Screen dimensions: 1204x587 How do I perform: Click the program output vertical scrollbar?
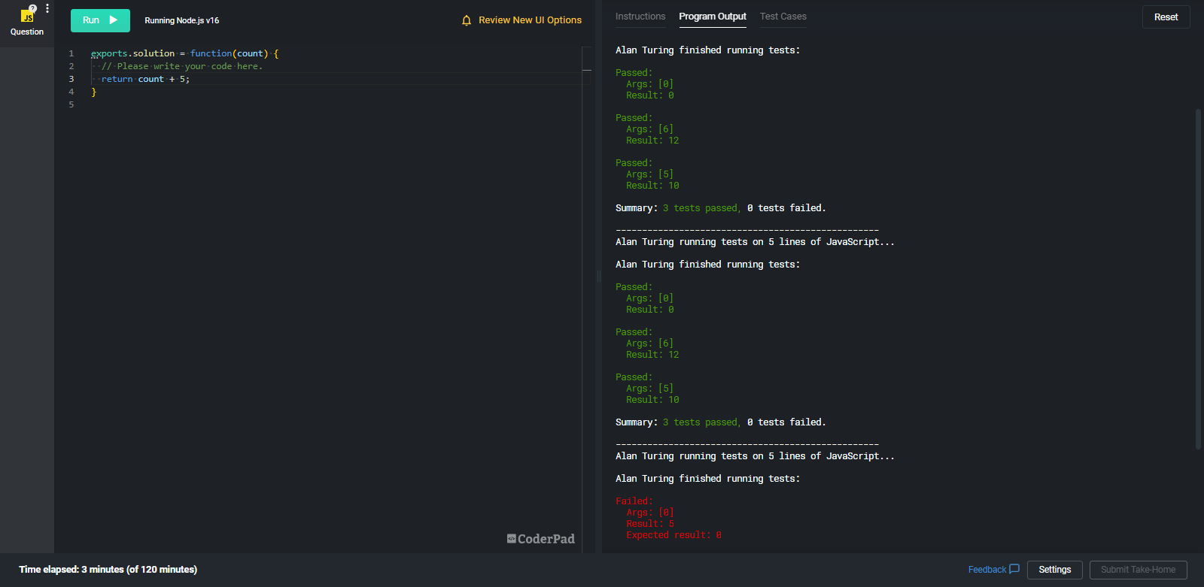pos(1198,278)
